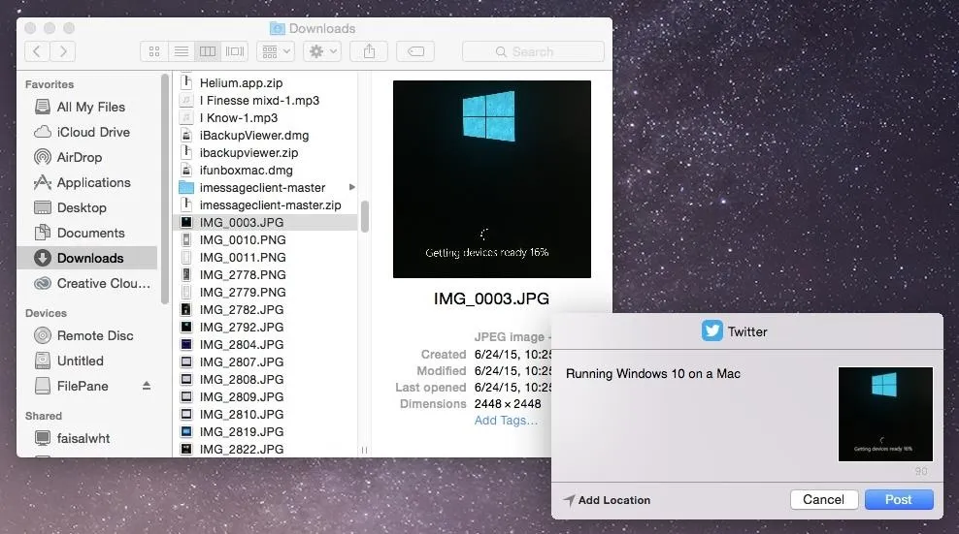This screenshot has width=959, height=534.
Task: Click the attached image thumbnail in Twitter sheet
Action: 885,414
